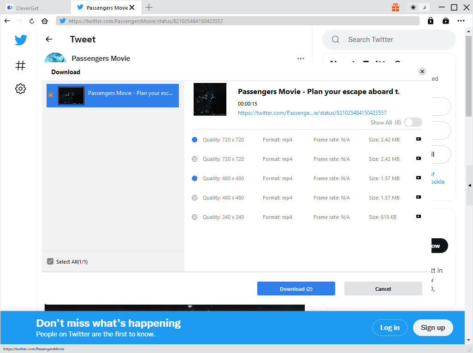Click the Download (2) button
Image resolution: width=473 pixels, height=353 pixels.
(x=296, y=289)
